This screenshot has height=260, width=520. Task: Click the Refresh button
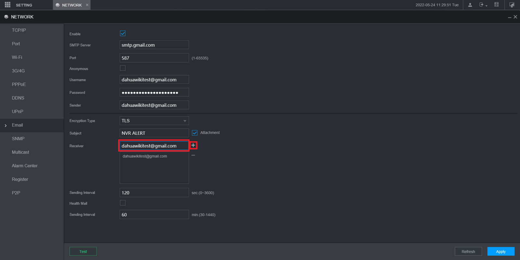tap(468, 252)
